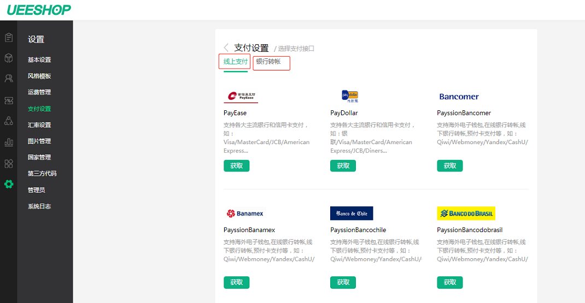Click 获取 button for PayssionBancomer
Viewport: 585px width, 303px height.
[449, 166]
